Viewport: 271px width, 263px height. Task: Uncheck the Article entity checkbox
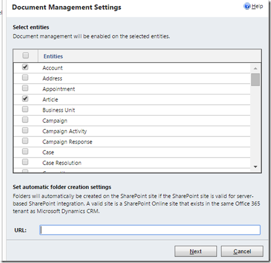click(x=25, y=99)
